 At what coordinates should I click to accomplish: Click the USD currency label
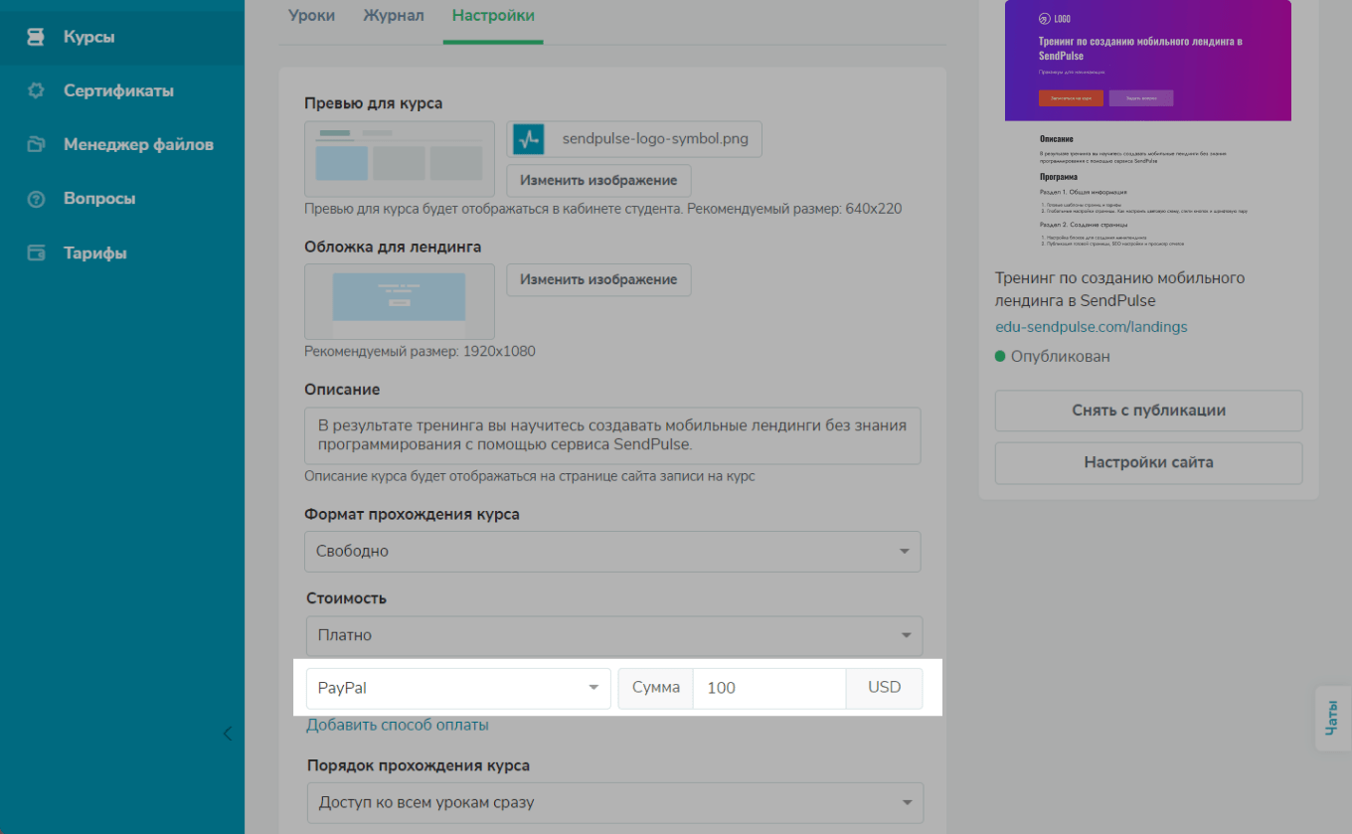pos(884,688)
